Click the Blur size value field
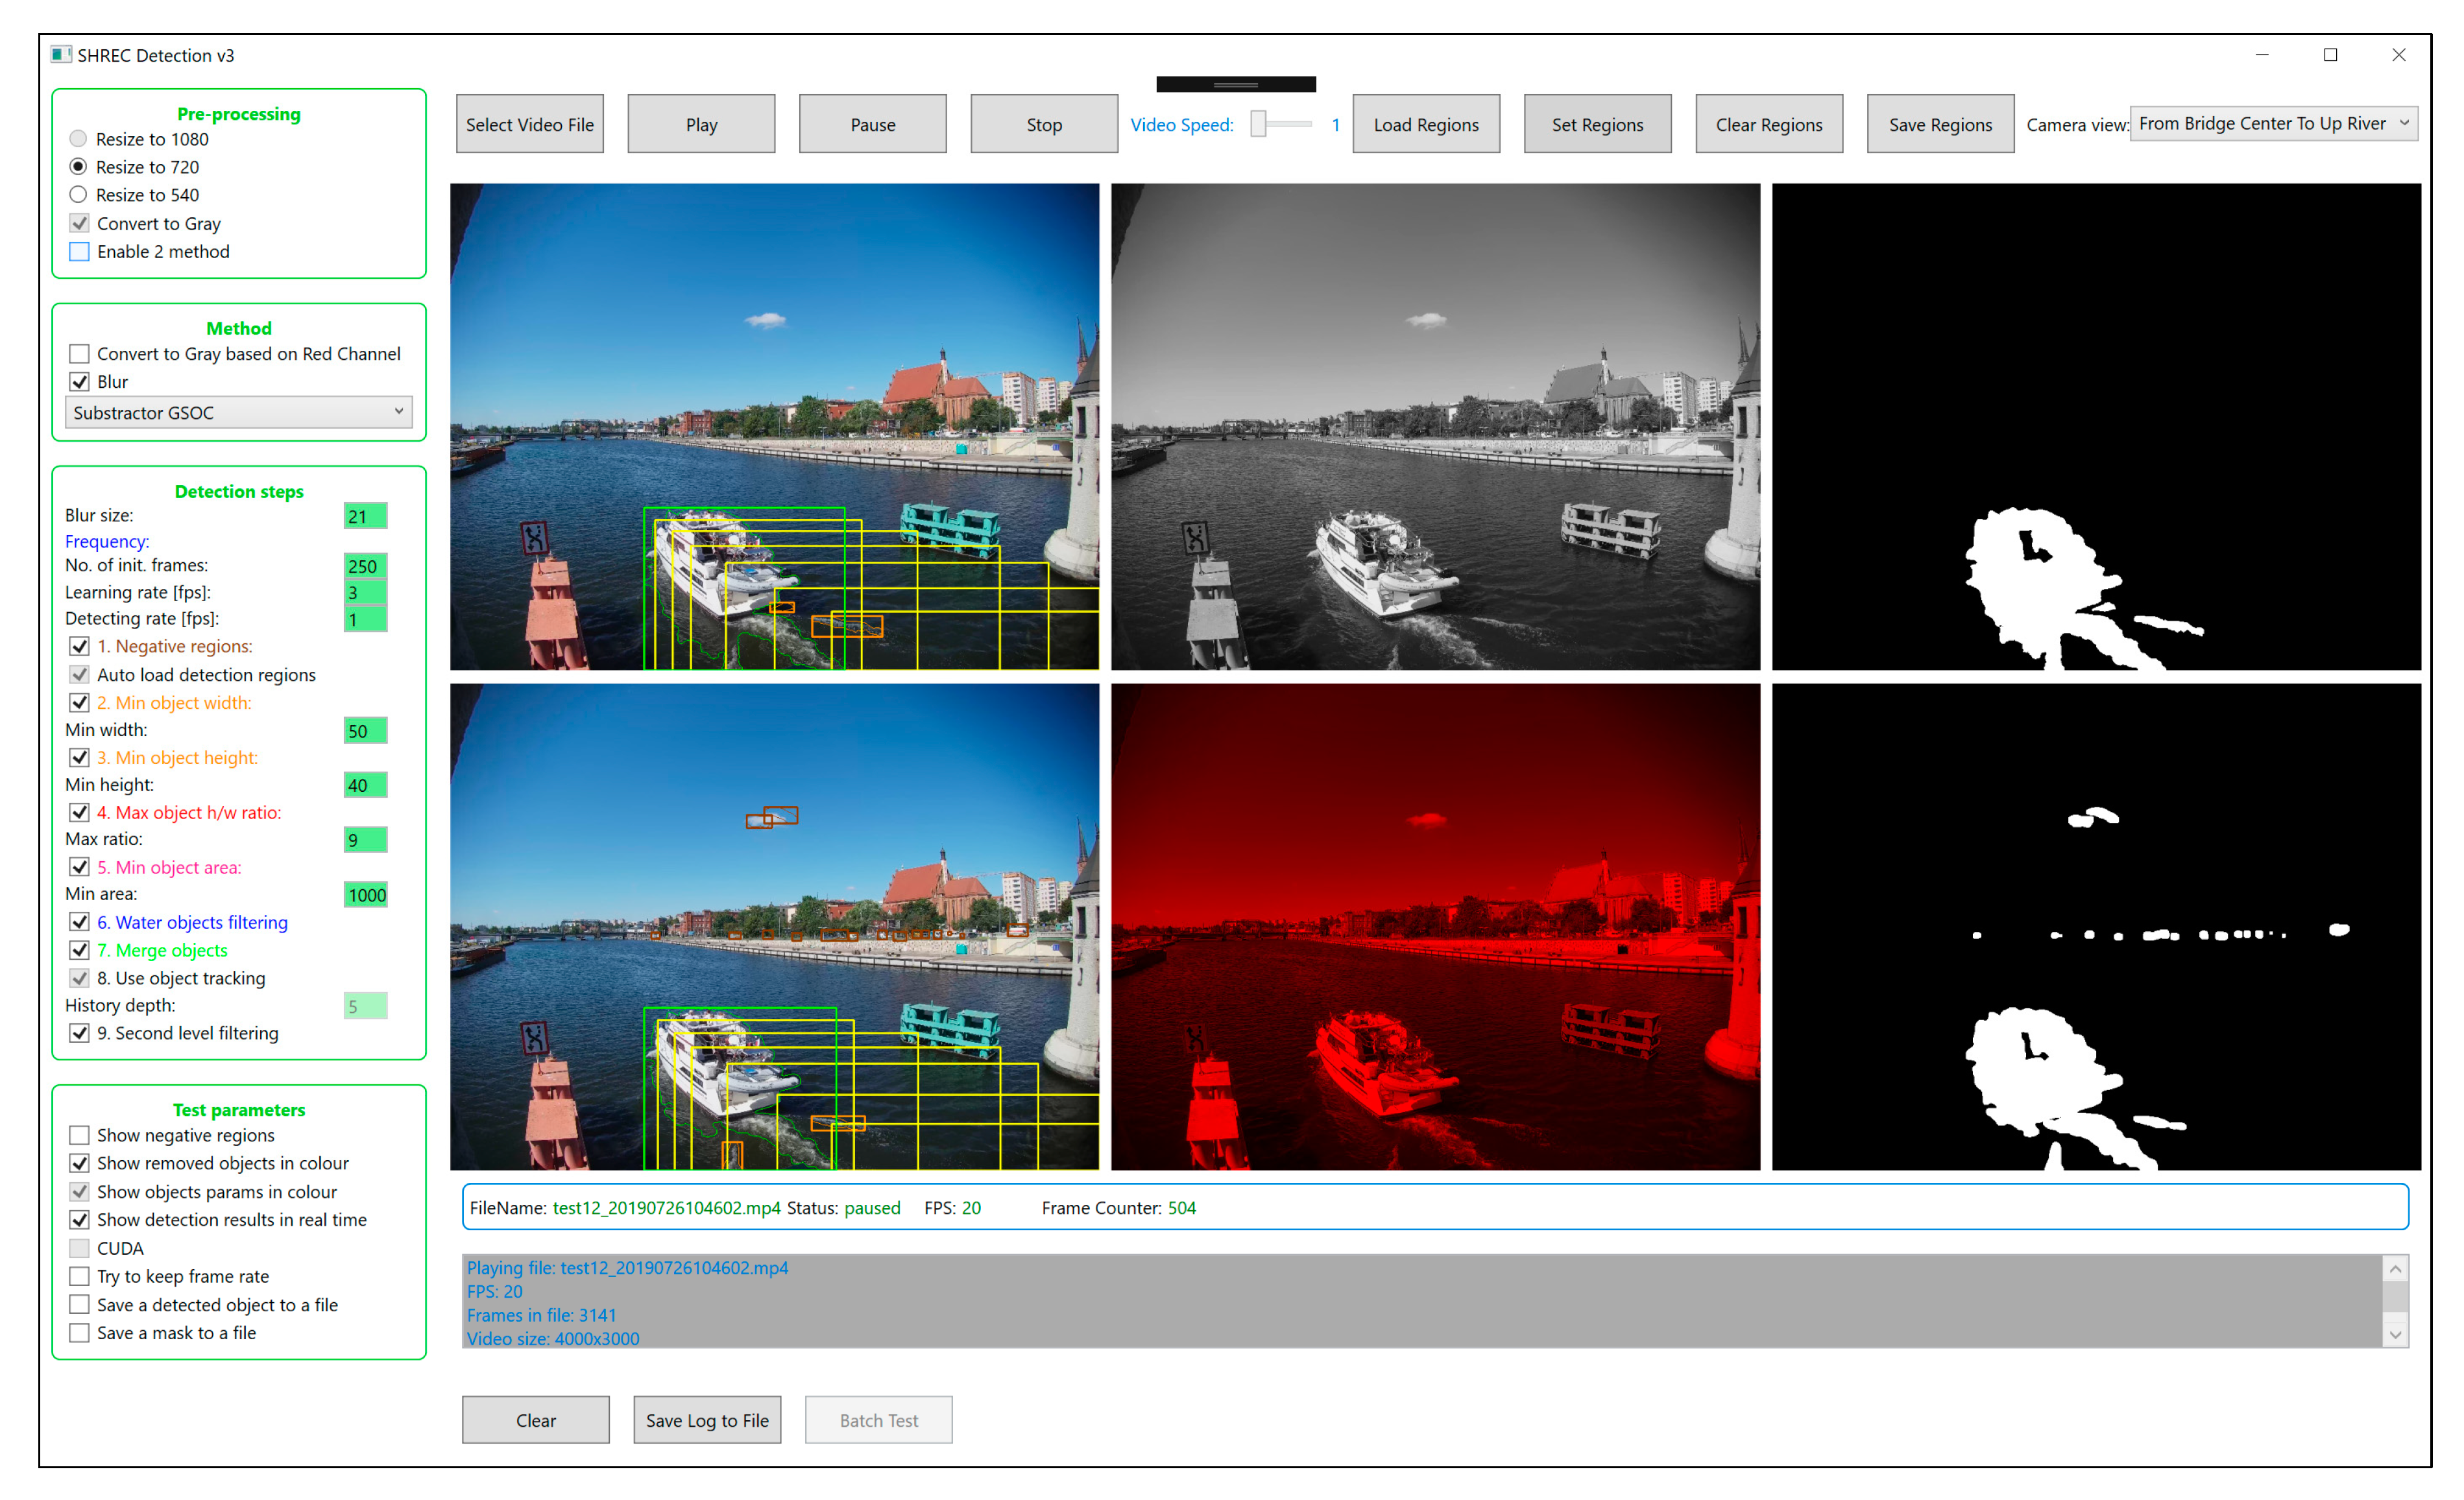This screenshot has width=2464, height=1500. [365, 517]
